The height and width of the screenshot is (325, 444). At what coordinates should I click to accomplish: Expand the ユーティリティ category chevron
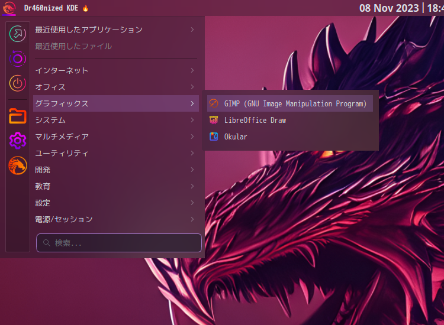coord(192,153)
